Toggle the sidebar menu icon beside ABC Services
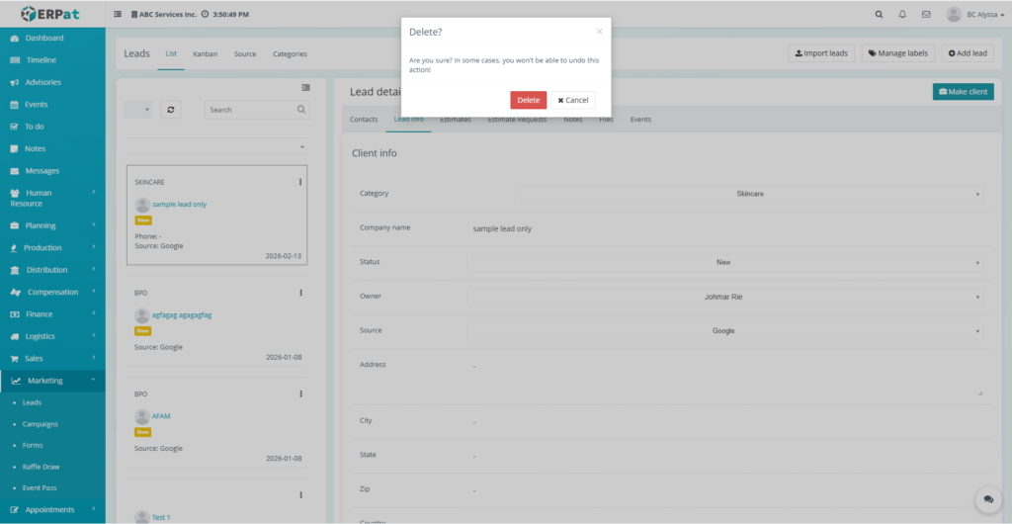 pos(118,15)
